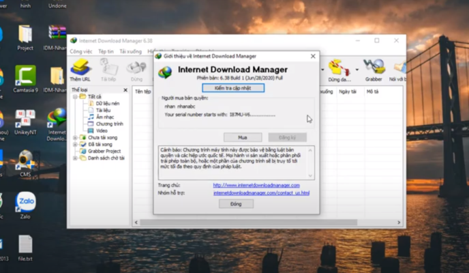Click the registered name nhan nhanabc
The height and width of the screenshot is (273, 469).
180,106
